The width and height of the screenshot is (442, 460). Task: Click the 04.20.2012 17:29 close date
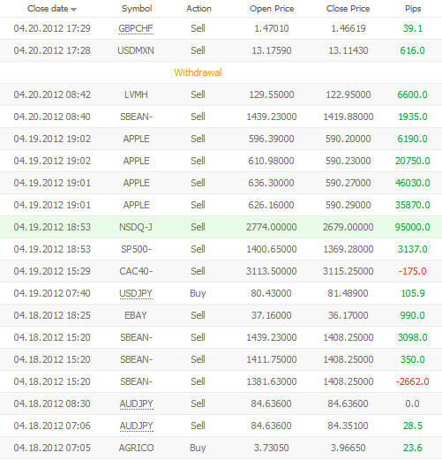(52, 28)
